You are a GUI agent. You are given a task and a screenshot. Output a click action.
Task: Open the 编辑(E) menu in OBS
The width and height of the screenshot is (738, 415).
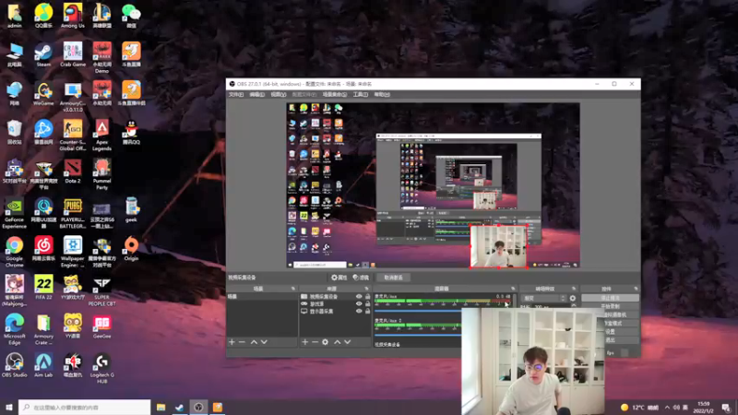point(257,95)
